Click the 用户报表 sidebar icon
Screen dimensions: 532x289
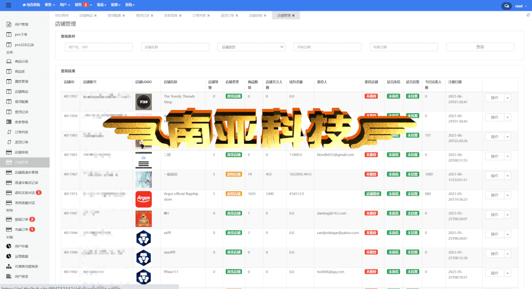click(9, 277)
